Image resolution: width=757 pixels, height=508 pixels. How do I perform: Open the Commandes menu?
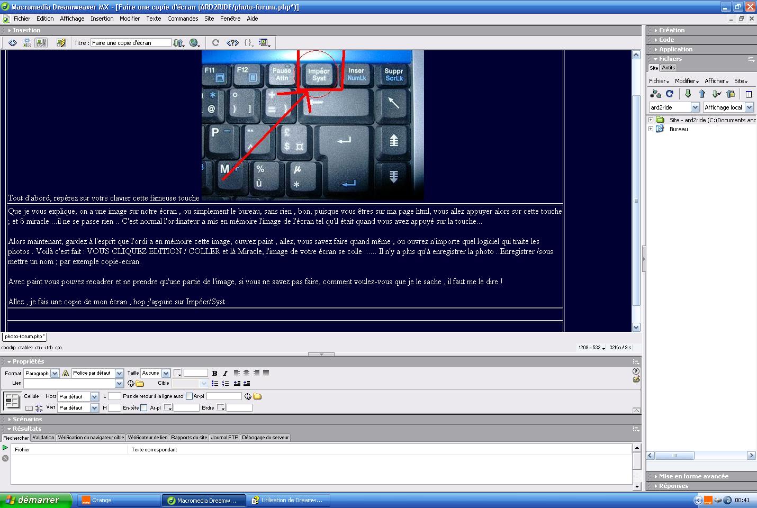tap(183, 19)
